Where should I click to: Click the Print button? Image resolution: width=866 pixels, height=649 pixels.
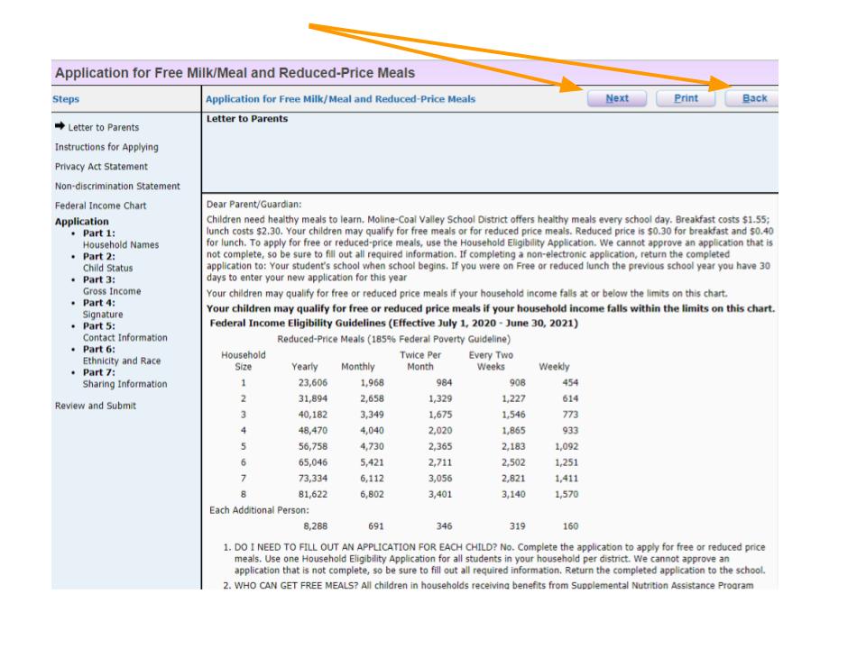(687, 98)
